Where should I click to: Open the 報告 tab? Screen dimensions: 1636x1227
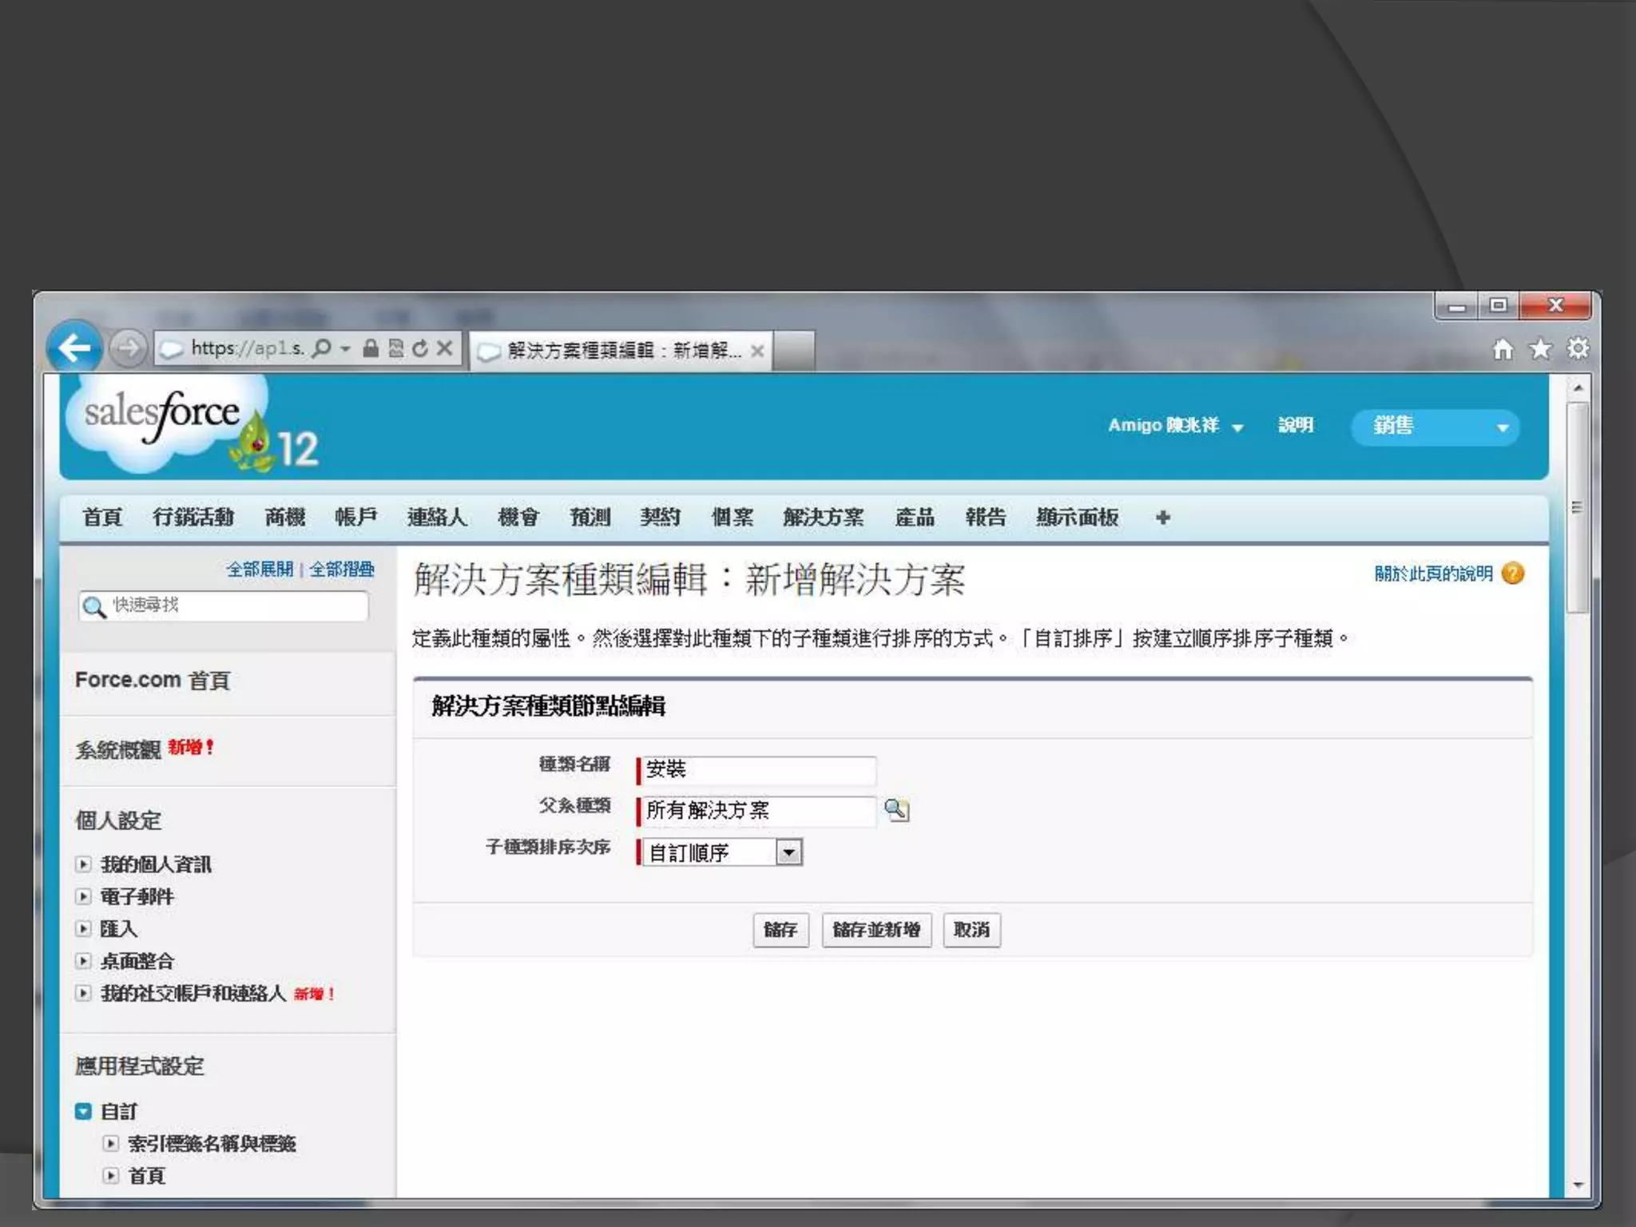(985, 518)
